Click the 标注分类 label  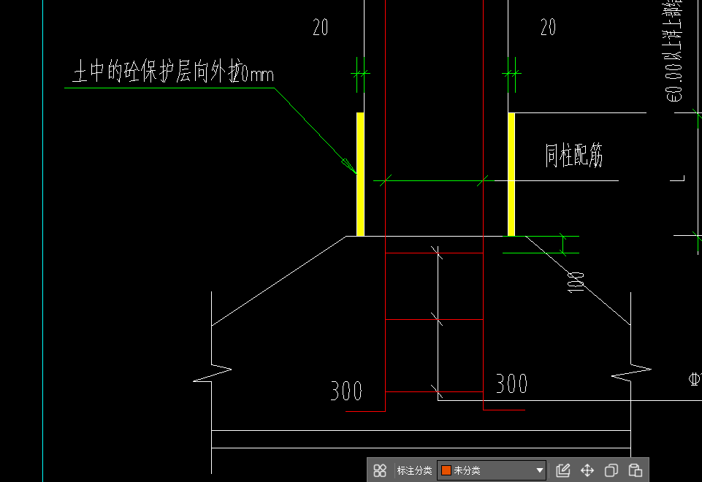click(x=414, y=470)
